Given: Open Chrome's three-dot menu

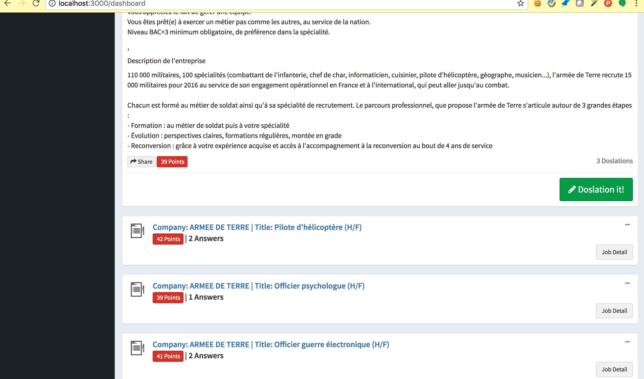Looking at the screenshot, I should click(x=636, y=3).
